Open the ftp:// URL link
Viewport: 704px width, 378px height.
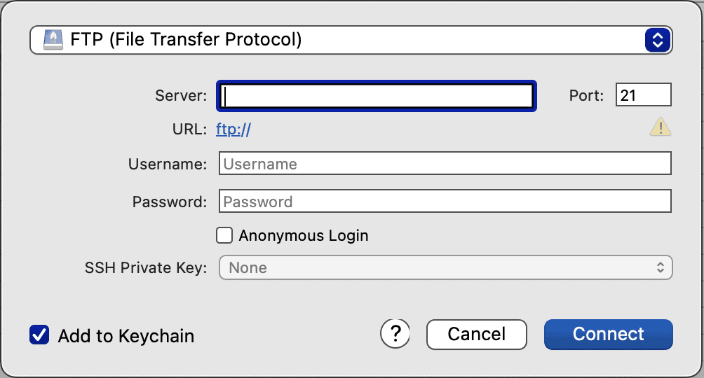pos(233,129)
